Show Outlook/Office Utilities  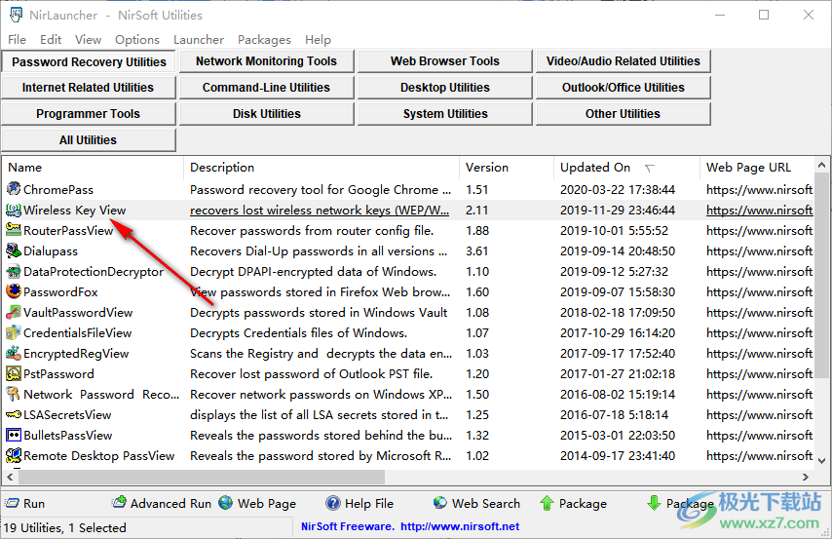[x=623, y=87]
